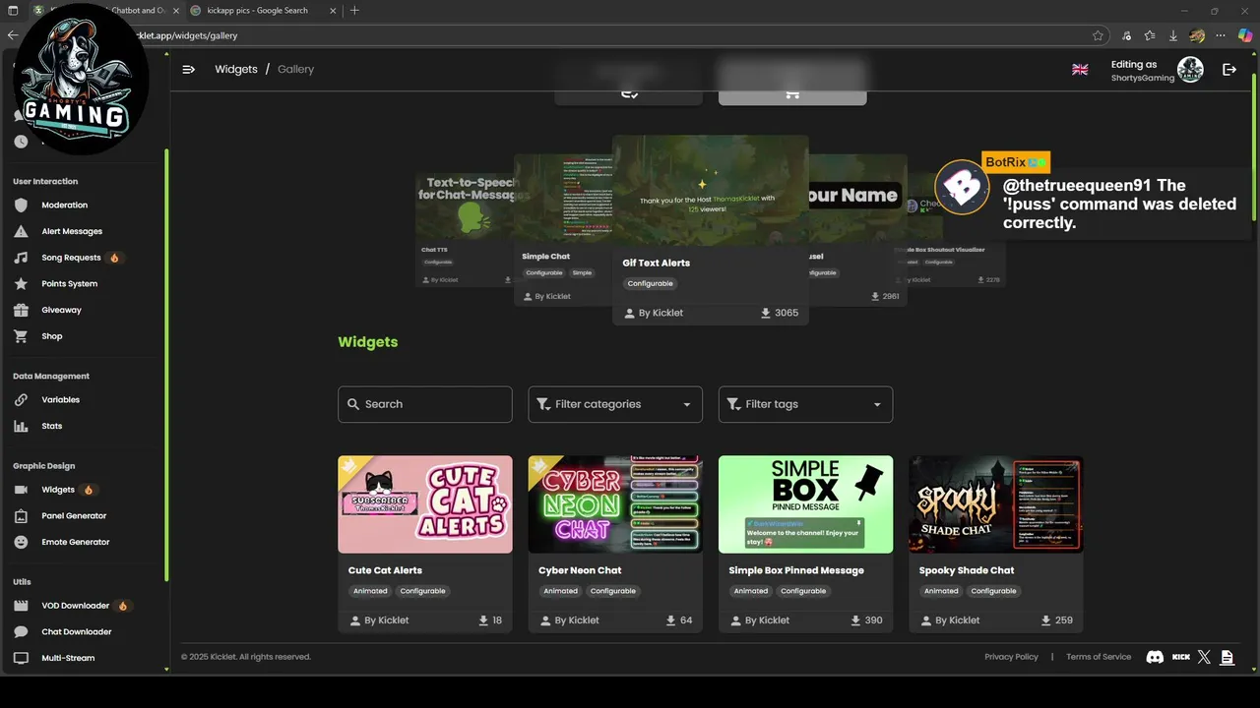The height and width of the screenshot is (708, 1260).
Task: Open the X (Twitter) icon in the footer
Action: [1204, 657]
